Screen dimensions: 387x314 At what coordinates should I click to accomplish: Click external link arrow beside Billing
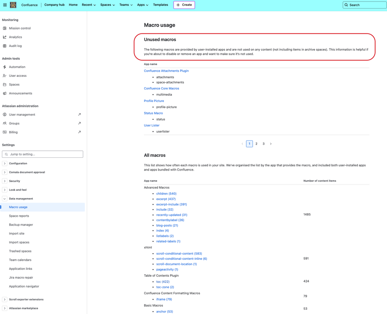click(79, 132)
